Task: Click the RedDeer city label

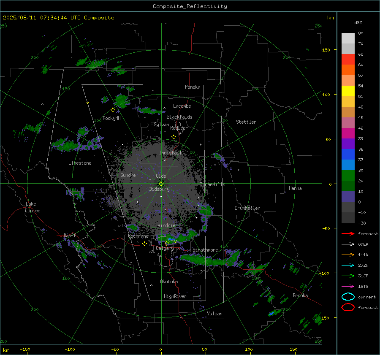Action: coord(179,128)
